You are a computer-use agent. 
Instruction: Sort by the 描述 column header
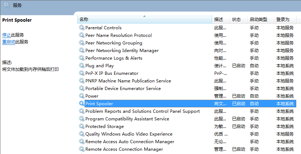pos(219,20)
